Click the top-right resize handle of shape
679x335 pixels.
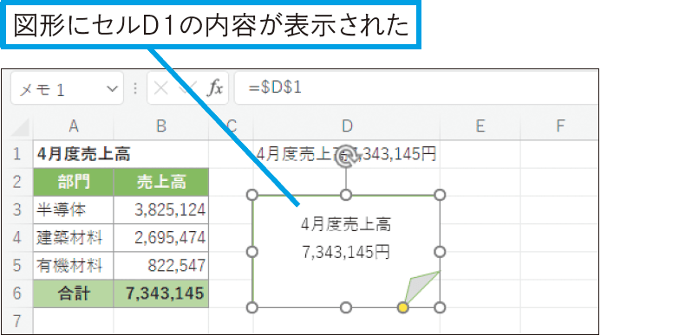440,195
